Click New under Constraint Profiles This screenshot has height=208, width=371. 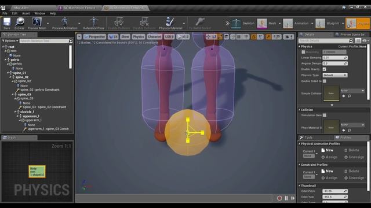click(327, 171)
